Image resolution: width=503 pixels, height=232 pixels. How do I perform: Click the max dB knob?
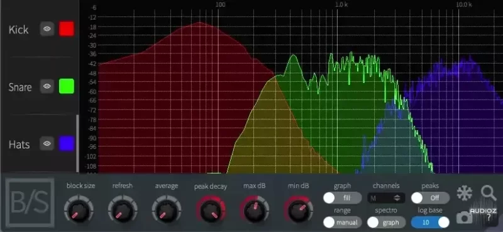(255, 211)
